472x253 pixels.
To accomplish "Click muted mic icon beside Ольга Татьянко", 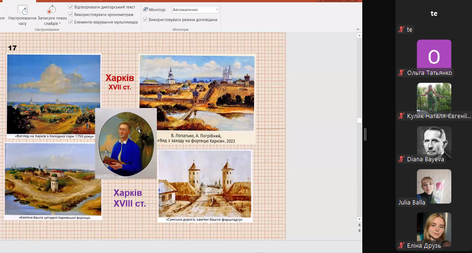I will (401, 72).
